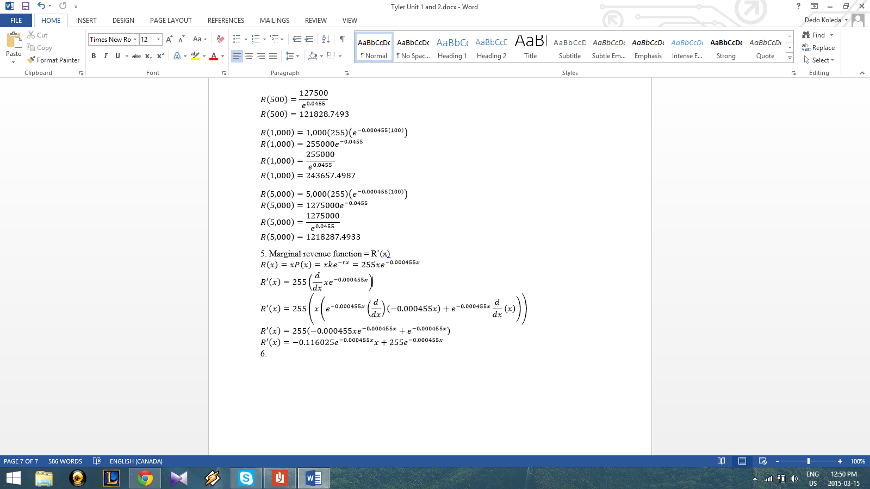Toggle Subscript formatting
Viewport: 870px width, 489px height.
point(148,56)
